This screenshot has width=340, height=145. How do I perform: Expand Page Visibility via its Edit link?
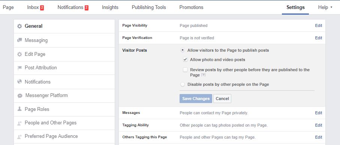point(319,25)
